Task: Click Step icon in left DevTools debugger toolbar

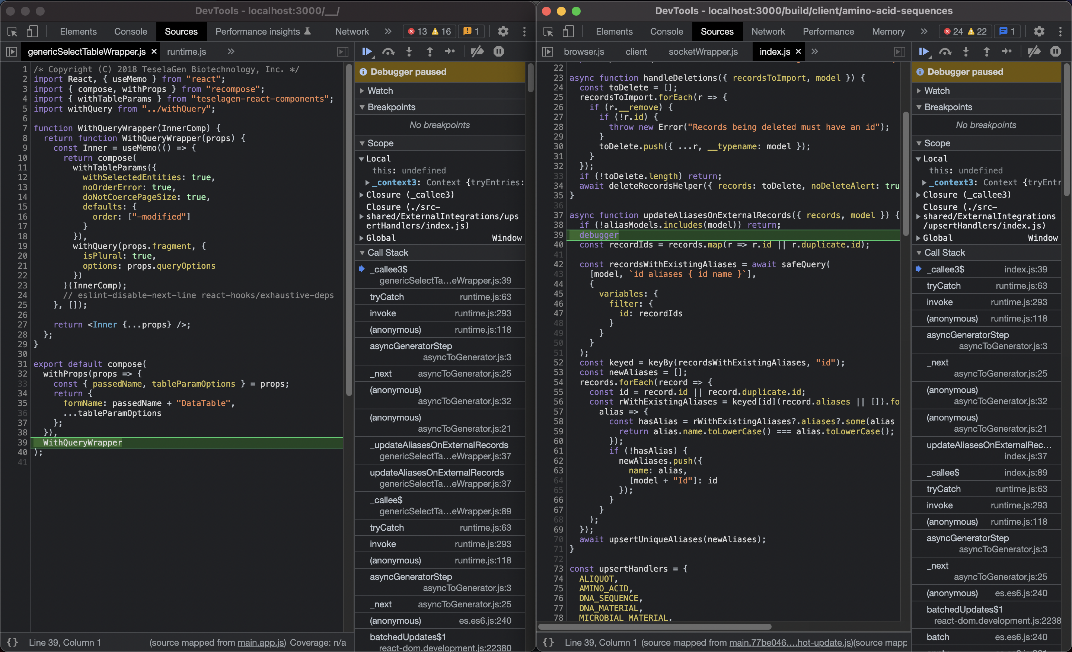Action: [x=450, y=52]
